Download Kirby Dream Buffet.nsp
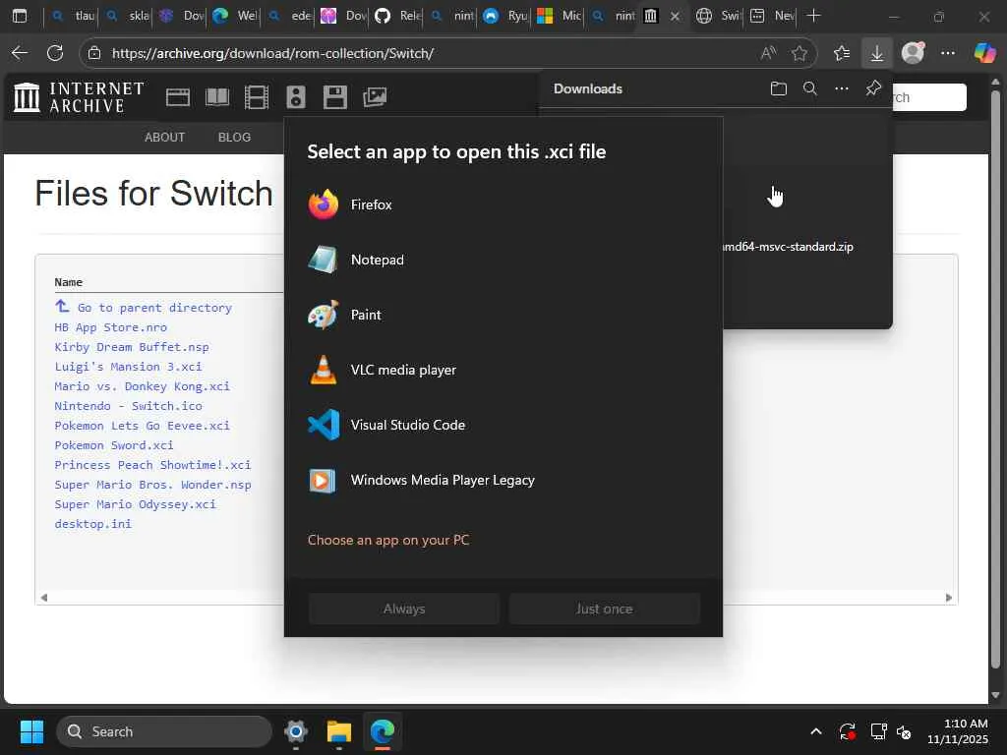 [132, 347]
